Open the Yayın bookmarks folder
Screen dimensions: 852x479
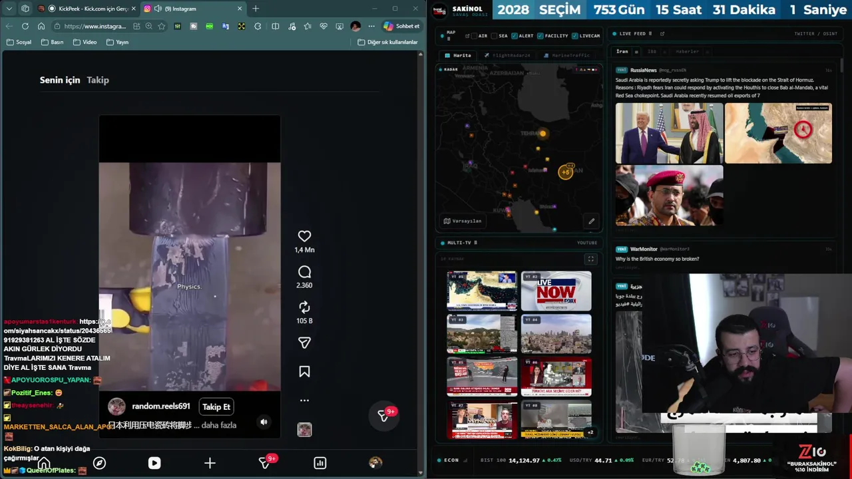click(118, 42)
